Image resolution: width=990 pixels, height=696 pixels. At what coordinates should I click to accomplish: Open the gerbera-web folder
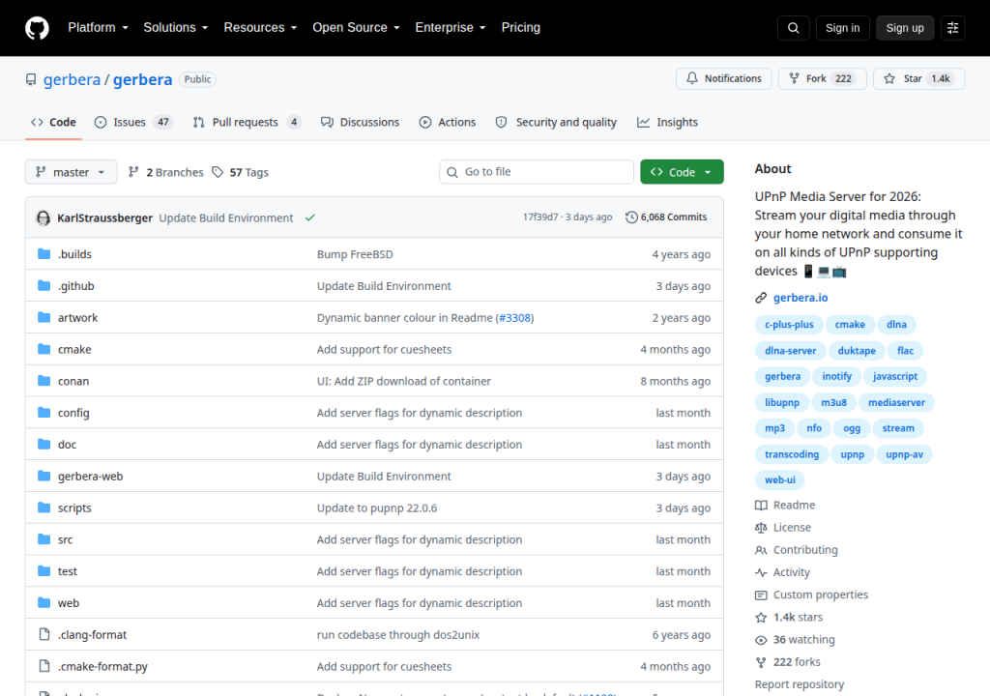click(90, 477)
